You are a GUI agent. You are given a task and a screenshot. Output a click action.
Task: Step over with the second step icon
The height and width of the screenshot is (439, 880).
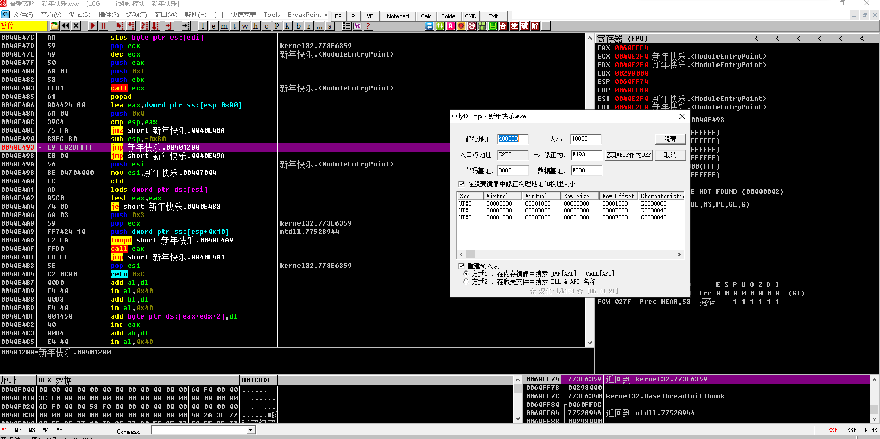click(131, 25)
